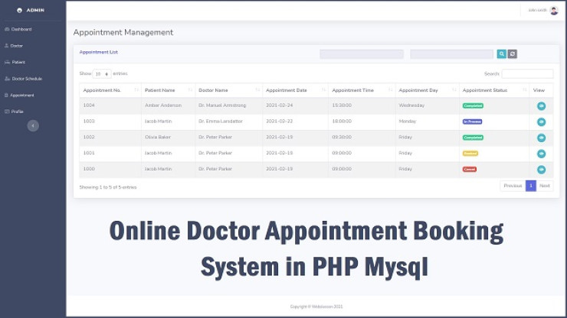This screenshot has width=567, height=318.
Task: Click time 18:00:00 cell
Action: pos(342,122)
